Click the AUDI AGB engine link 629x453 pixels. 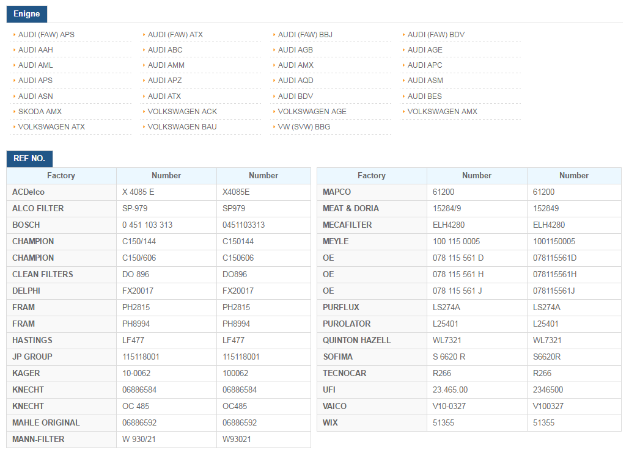(x=295, y=49)
